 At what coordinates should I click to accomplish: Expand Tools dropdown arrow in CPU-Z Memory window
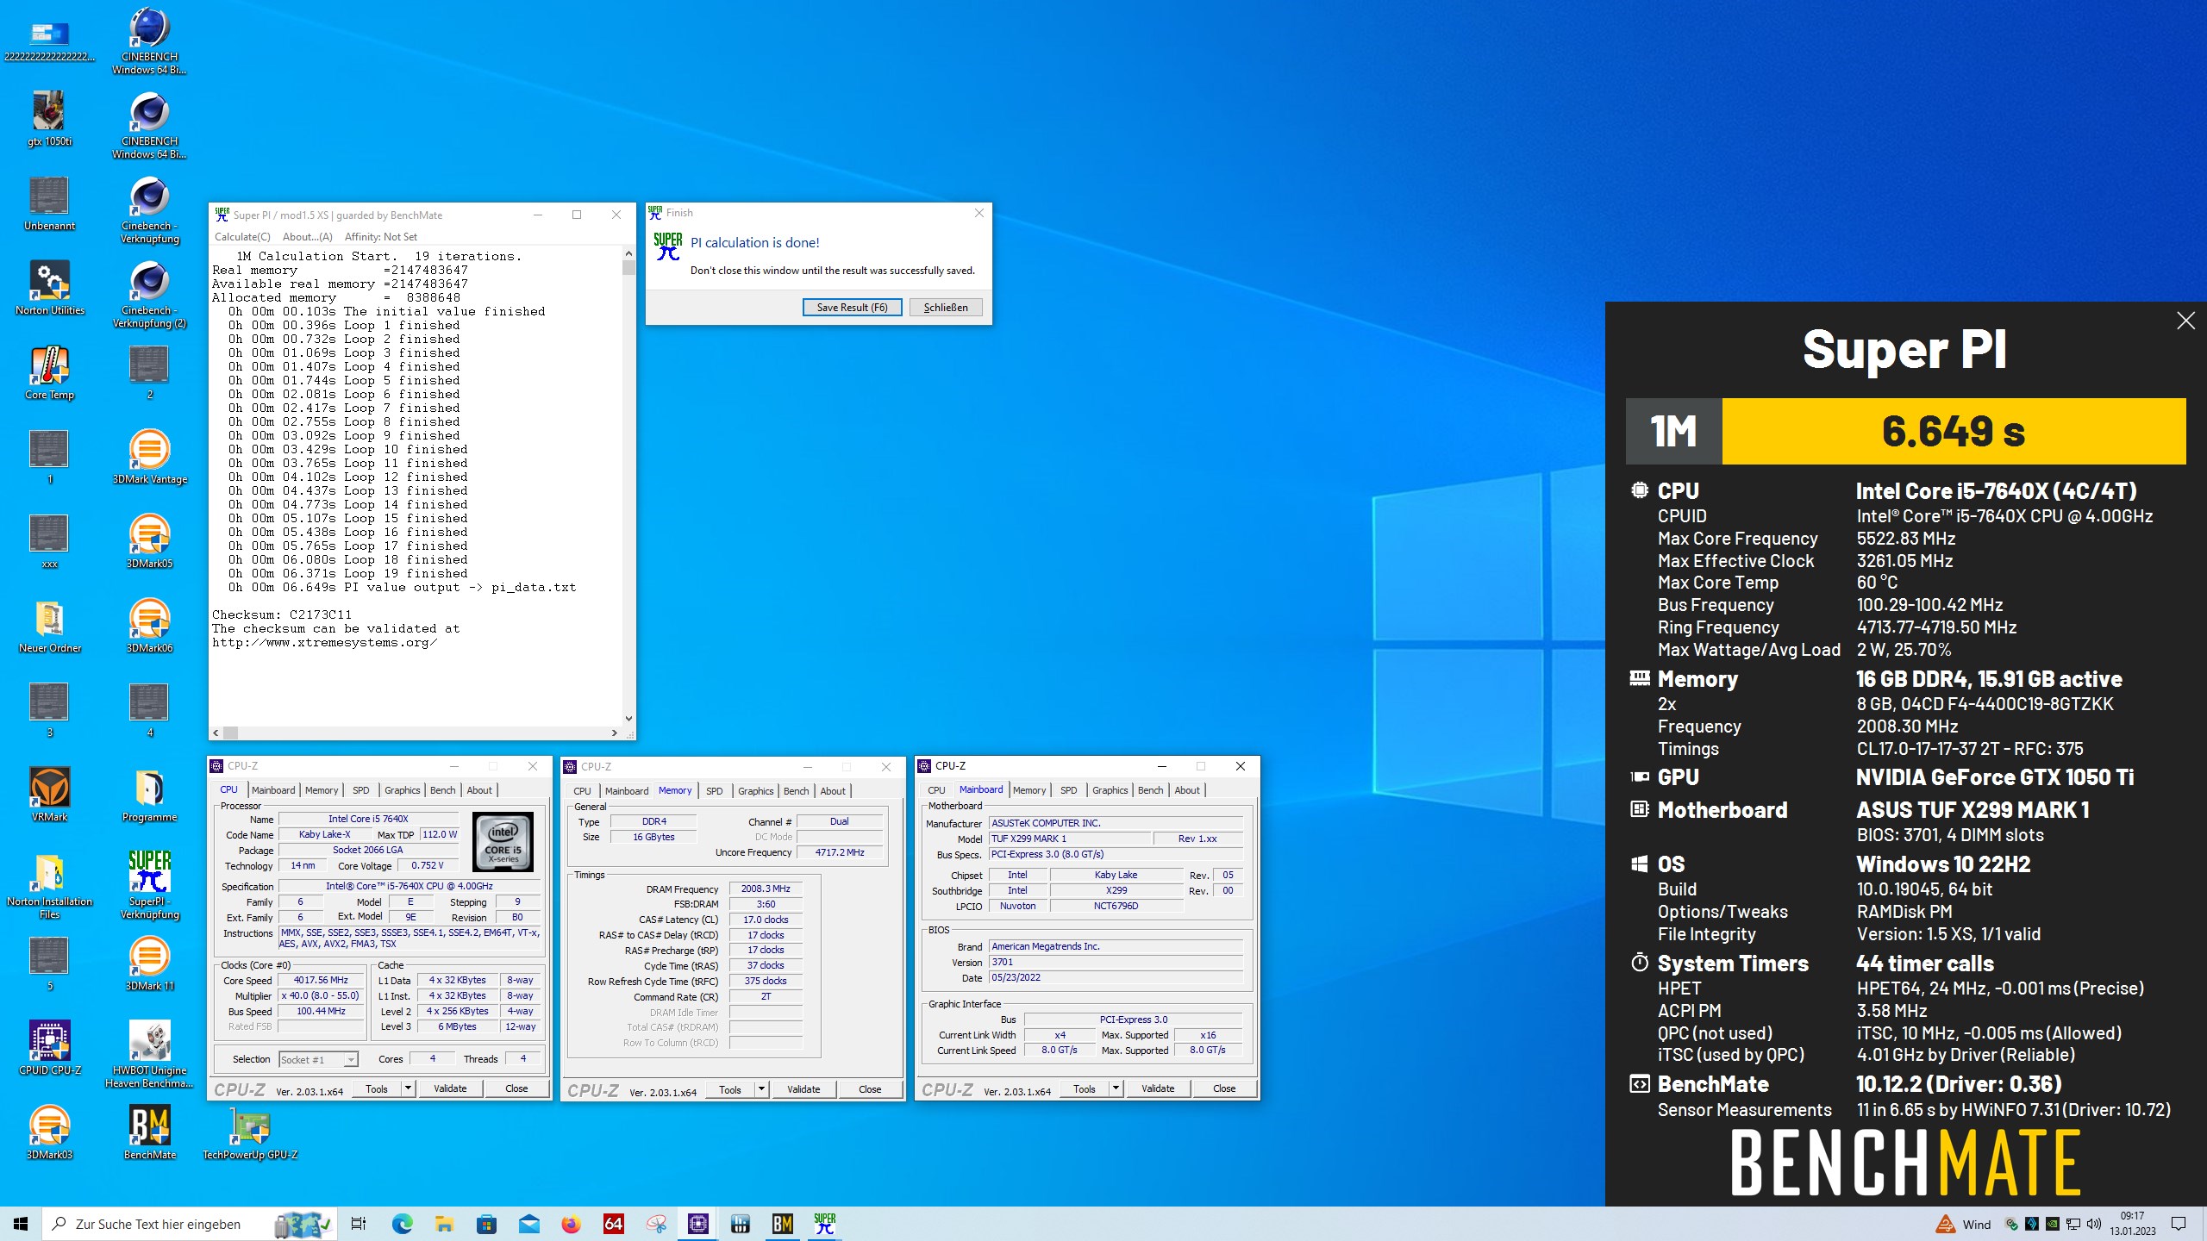[761, 1089]
